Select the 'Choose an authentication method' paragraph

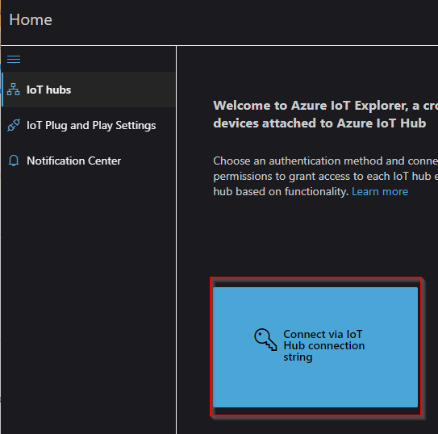[x=325, y=176]
